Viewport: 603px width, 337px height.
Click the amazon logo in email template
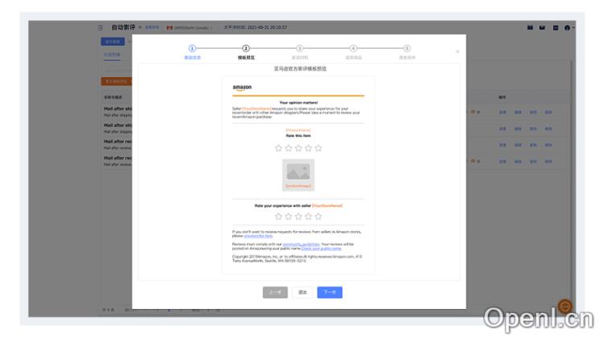242,87
